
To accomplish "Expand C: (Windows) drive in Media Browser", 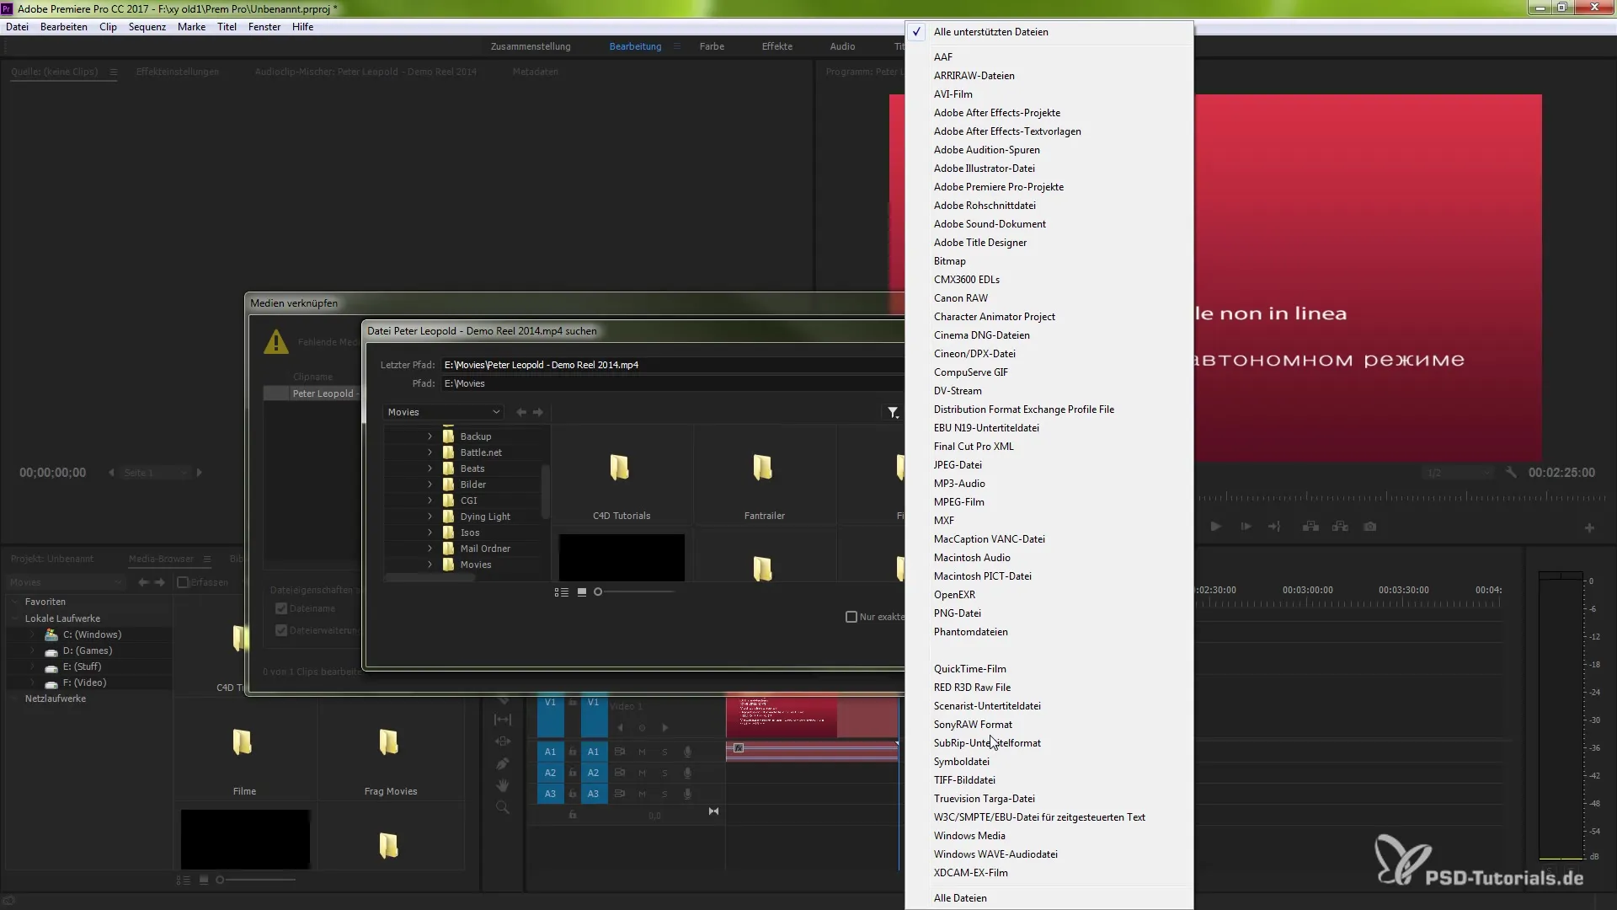I will pos(33,635).
